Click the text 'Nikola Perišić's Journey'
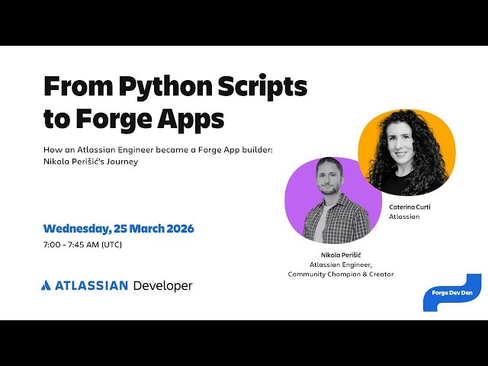Image resolution: width=488 pixels, height=366 pixels. (91, 162)
